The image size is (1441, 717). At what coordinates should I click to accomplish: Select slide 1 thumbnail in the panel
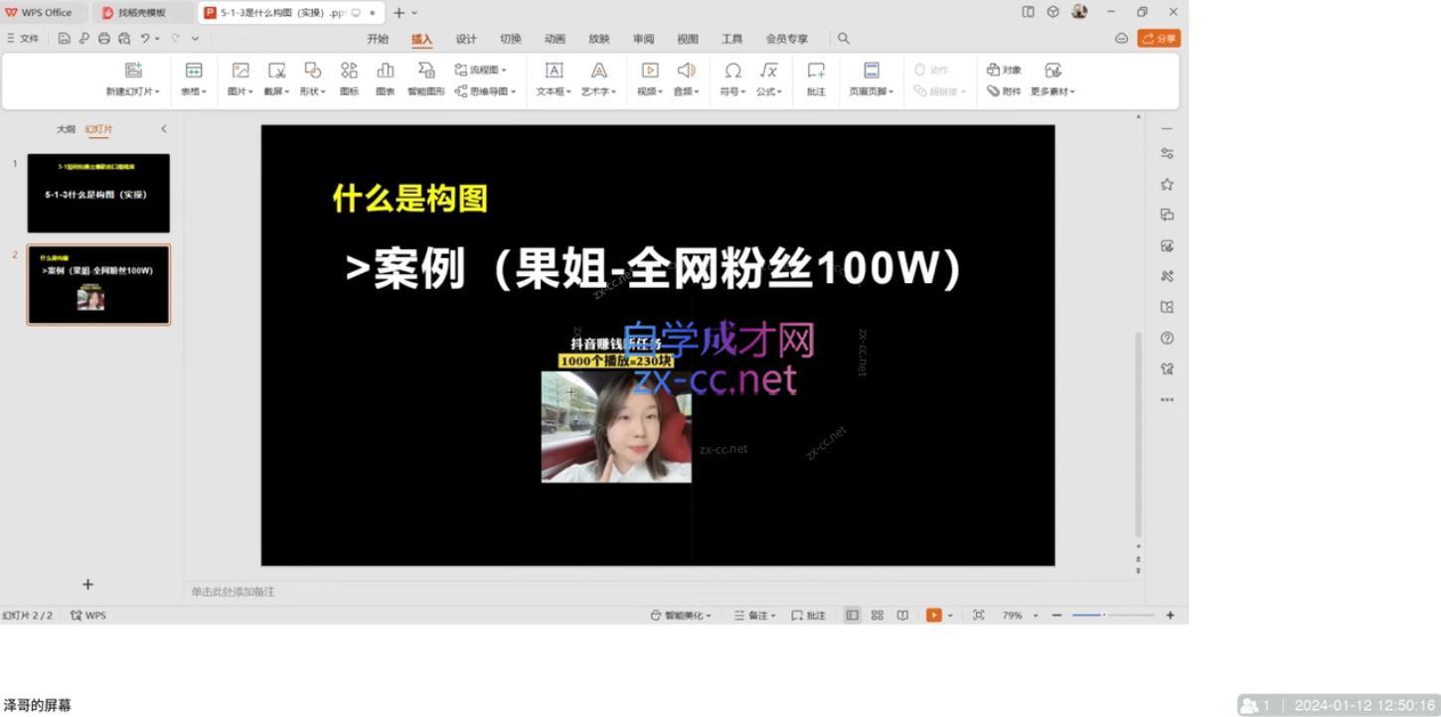(x=98, y=193)
